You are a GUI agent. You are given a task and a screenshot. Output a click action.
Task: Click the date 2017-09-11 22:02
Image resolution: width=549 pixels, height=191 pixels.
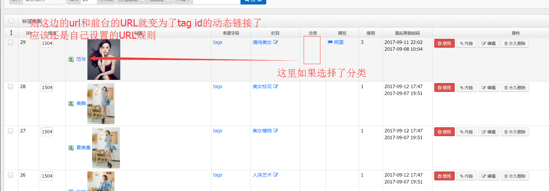point(403,42)
